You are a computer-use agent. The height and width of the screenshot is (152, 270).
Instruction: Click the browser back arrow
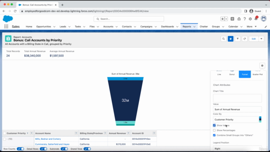pyautogui.click(x=4, y=11)
